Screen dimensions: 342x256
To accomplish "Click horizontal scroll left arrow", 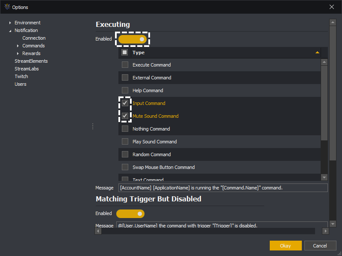I will [98, 231].
